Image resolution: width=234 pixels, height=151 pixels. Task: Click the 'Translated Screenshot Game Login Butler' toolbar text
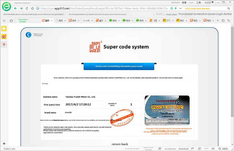pyautogui.click(x=205, y=14)
